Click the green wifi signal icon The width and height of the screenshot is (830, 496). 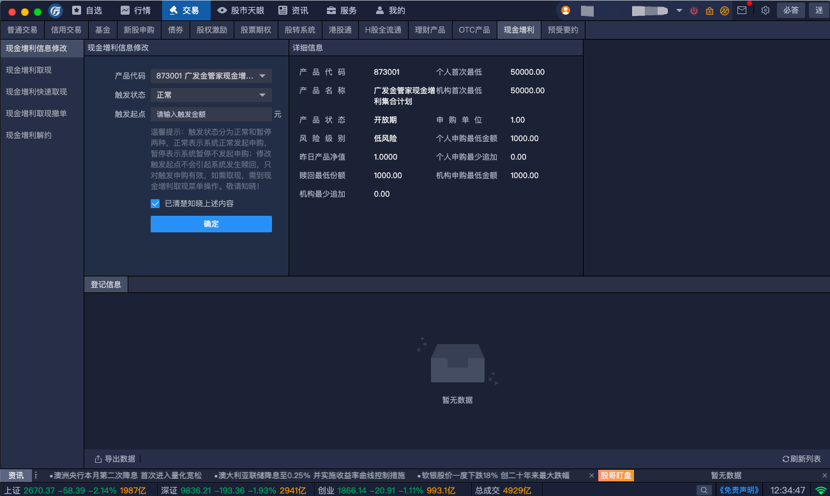click(x=821, y=490)
